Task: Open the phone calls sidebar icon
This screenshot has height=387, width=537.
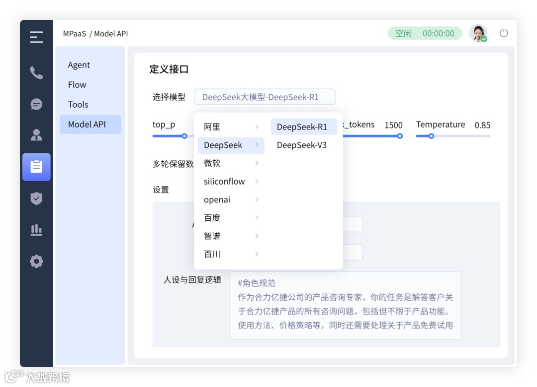Action: point(36,72)
